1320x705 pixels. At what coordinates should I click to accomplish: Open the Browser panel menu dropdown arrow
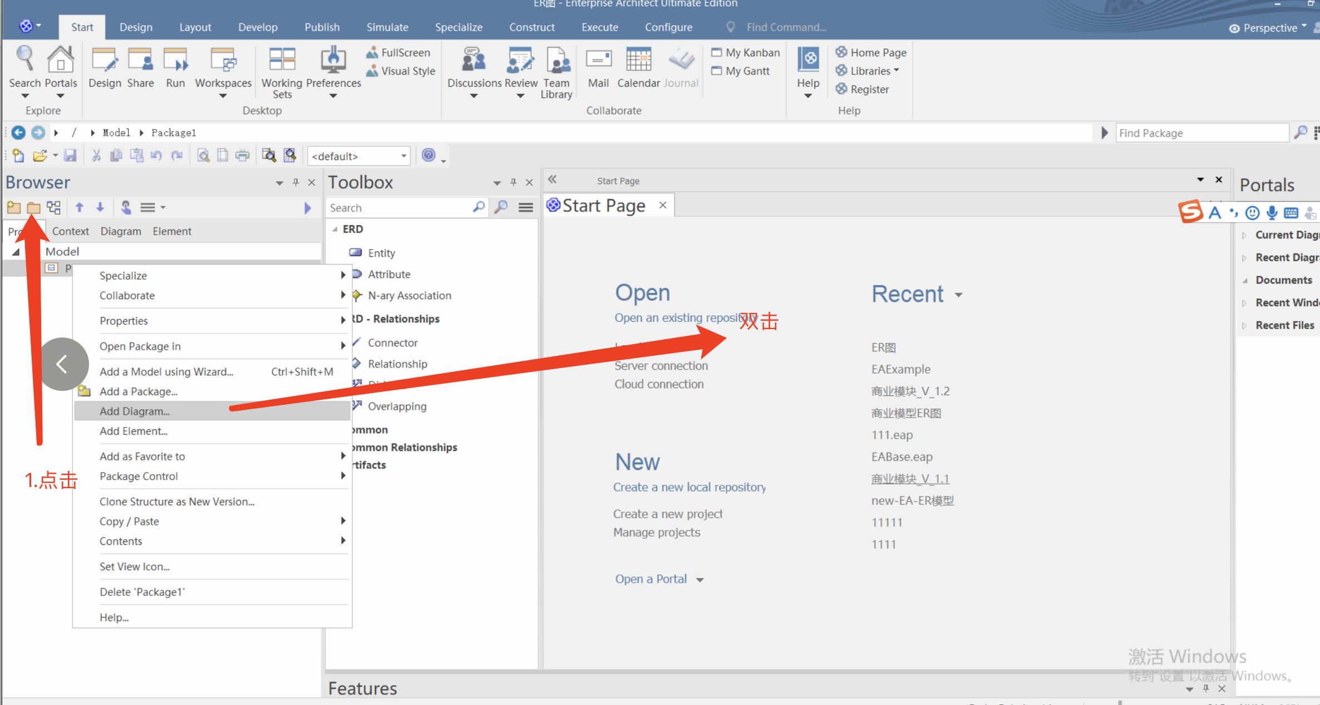279,182
